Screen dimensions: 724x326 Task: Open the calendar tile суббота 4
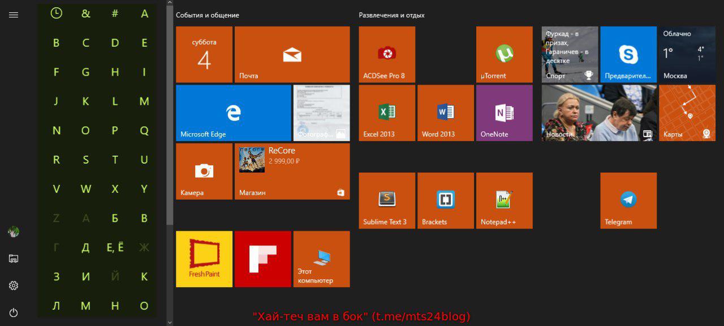(204, 54)
